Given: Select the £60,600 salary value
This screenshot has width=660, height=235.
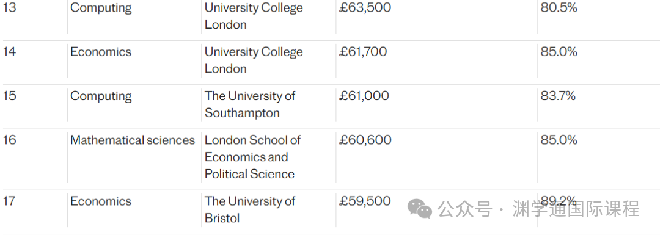Looking at the screenshot, I should [365, 140].
